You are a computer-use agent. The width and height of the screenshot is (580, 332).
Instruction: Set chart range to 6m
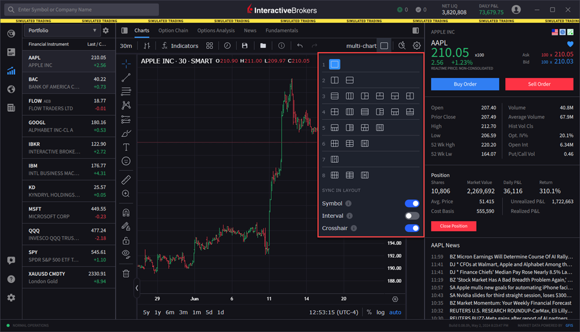[170, 312]
